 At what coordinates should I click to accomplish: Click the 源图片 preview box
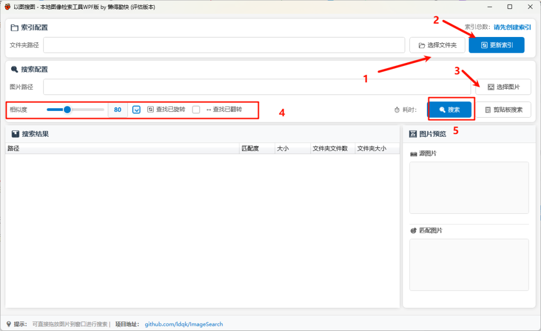pyautogui.click(x=469, y=187)
